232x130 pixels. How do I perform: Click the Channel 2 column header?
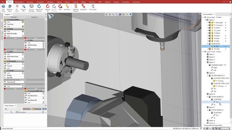tap(34, 17)
